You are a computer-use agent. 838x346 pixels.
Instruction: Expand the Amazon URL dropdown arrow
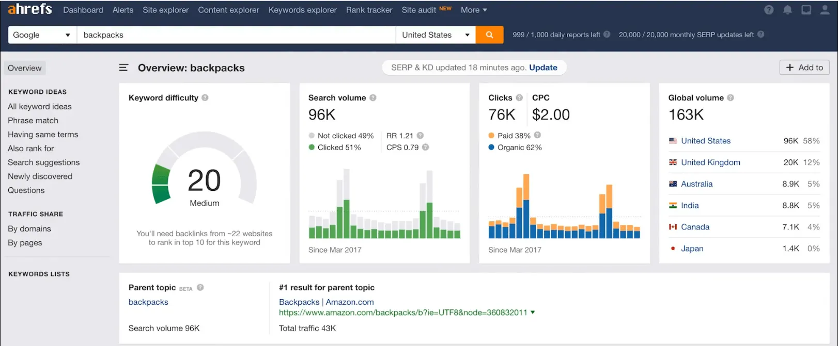click(533, 312)
